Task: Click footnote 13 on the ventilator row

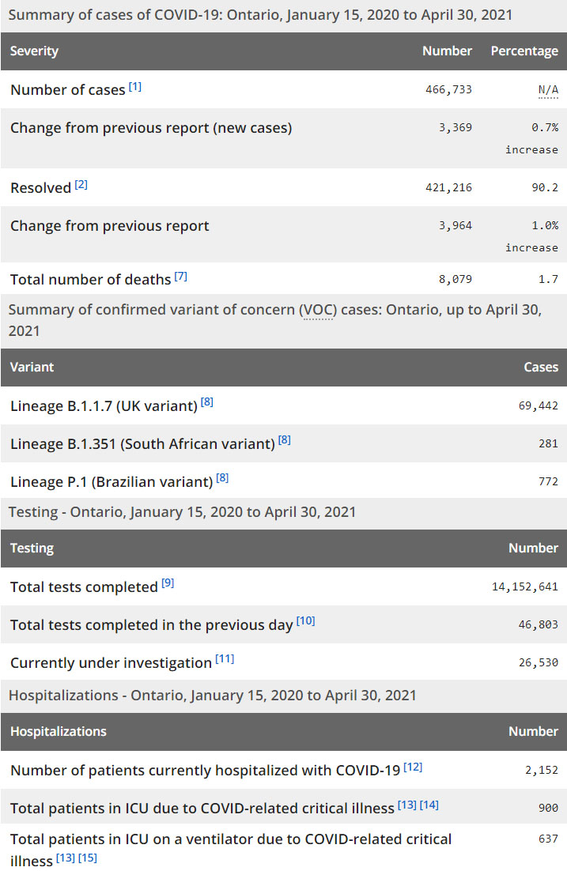Action: coord(66,858)
